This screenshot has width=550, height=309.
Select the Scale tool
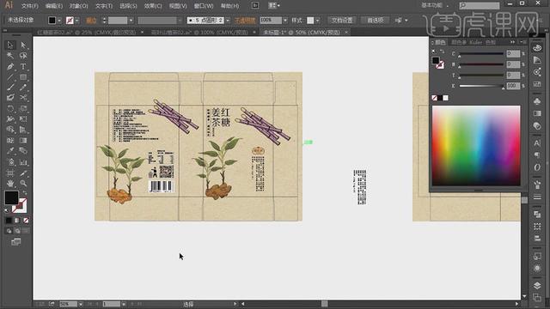tap(23, 109)
